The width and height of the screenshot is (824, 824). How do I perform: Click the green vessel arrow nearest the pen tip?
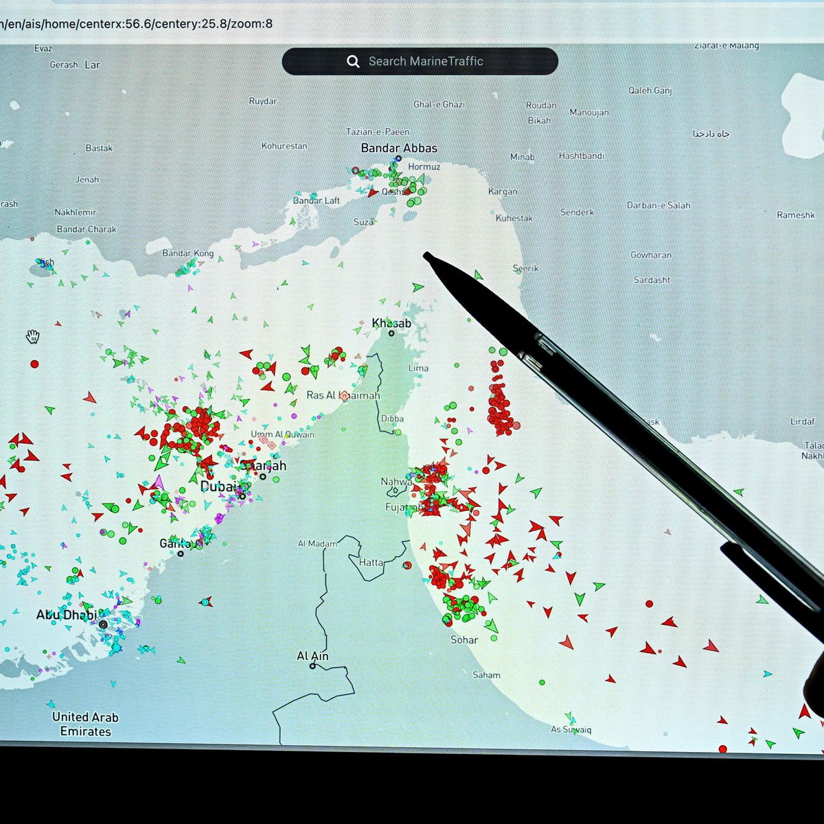coord(417,287)
